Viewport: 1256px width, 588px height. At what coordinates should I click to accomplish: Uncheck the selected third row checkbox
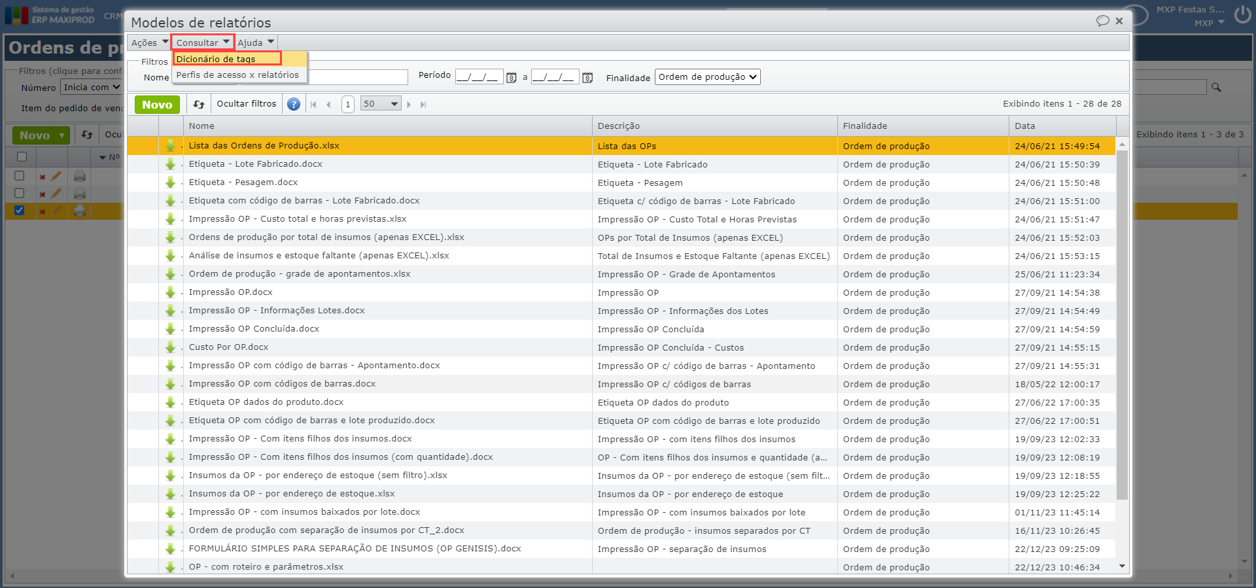point(20,211)
